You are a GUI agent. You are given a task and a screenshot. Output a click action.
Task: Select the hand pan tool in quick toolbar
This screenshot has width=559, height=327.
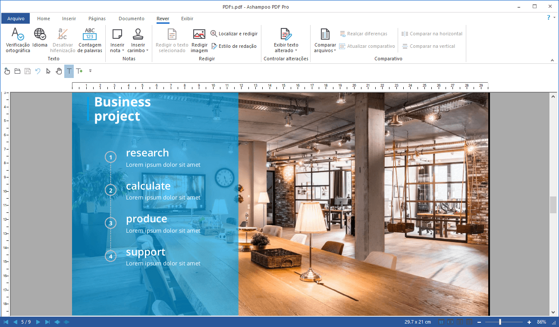tap(59, 71)
